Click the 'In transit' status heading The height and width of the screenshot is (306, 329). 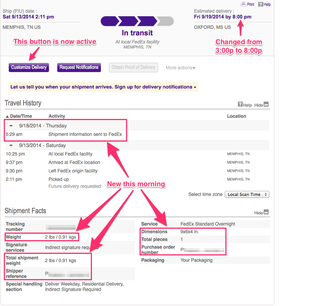pyautogui.click(x=137, y=33)
